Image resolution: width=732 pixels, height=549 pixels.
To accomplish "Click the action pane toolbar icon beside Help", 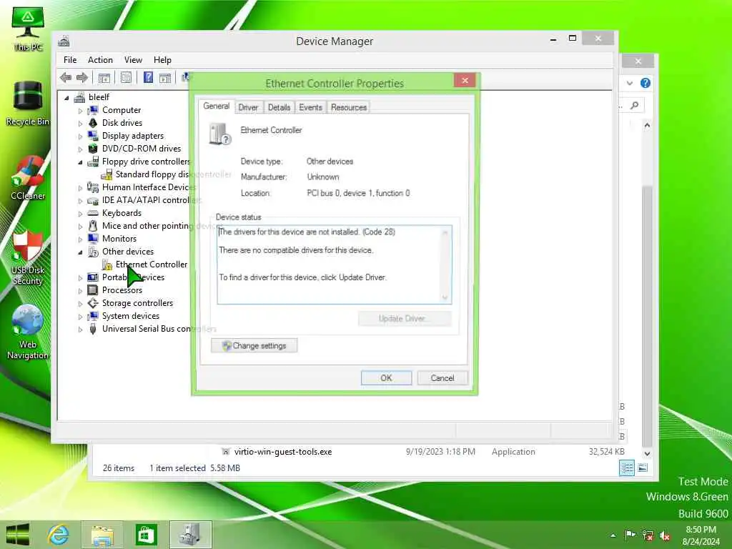I will point(165,77).
